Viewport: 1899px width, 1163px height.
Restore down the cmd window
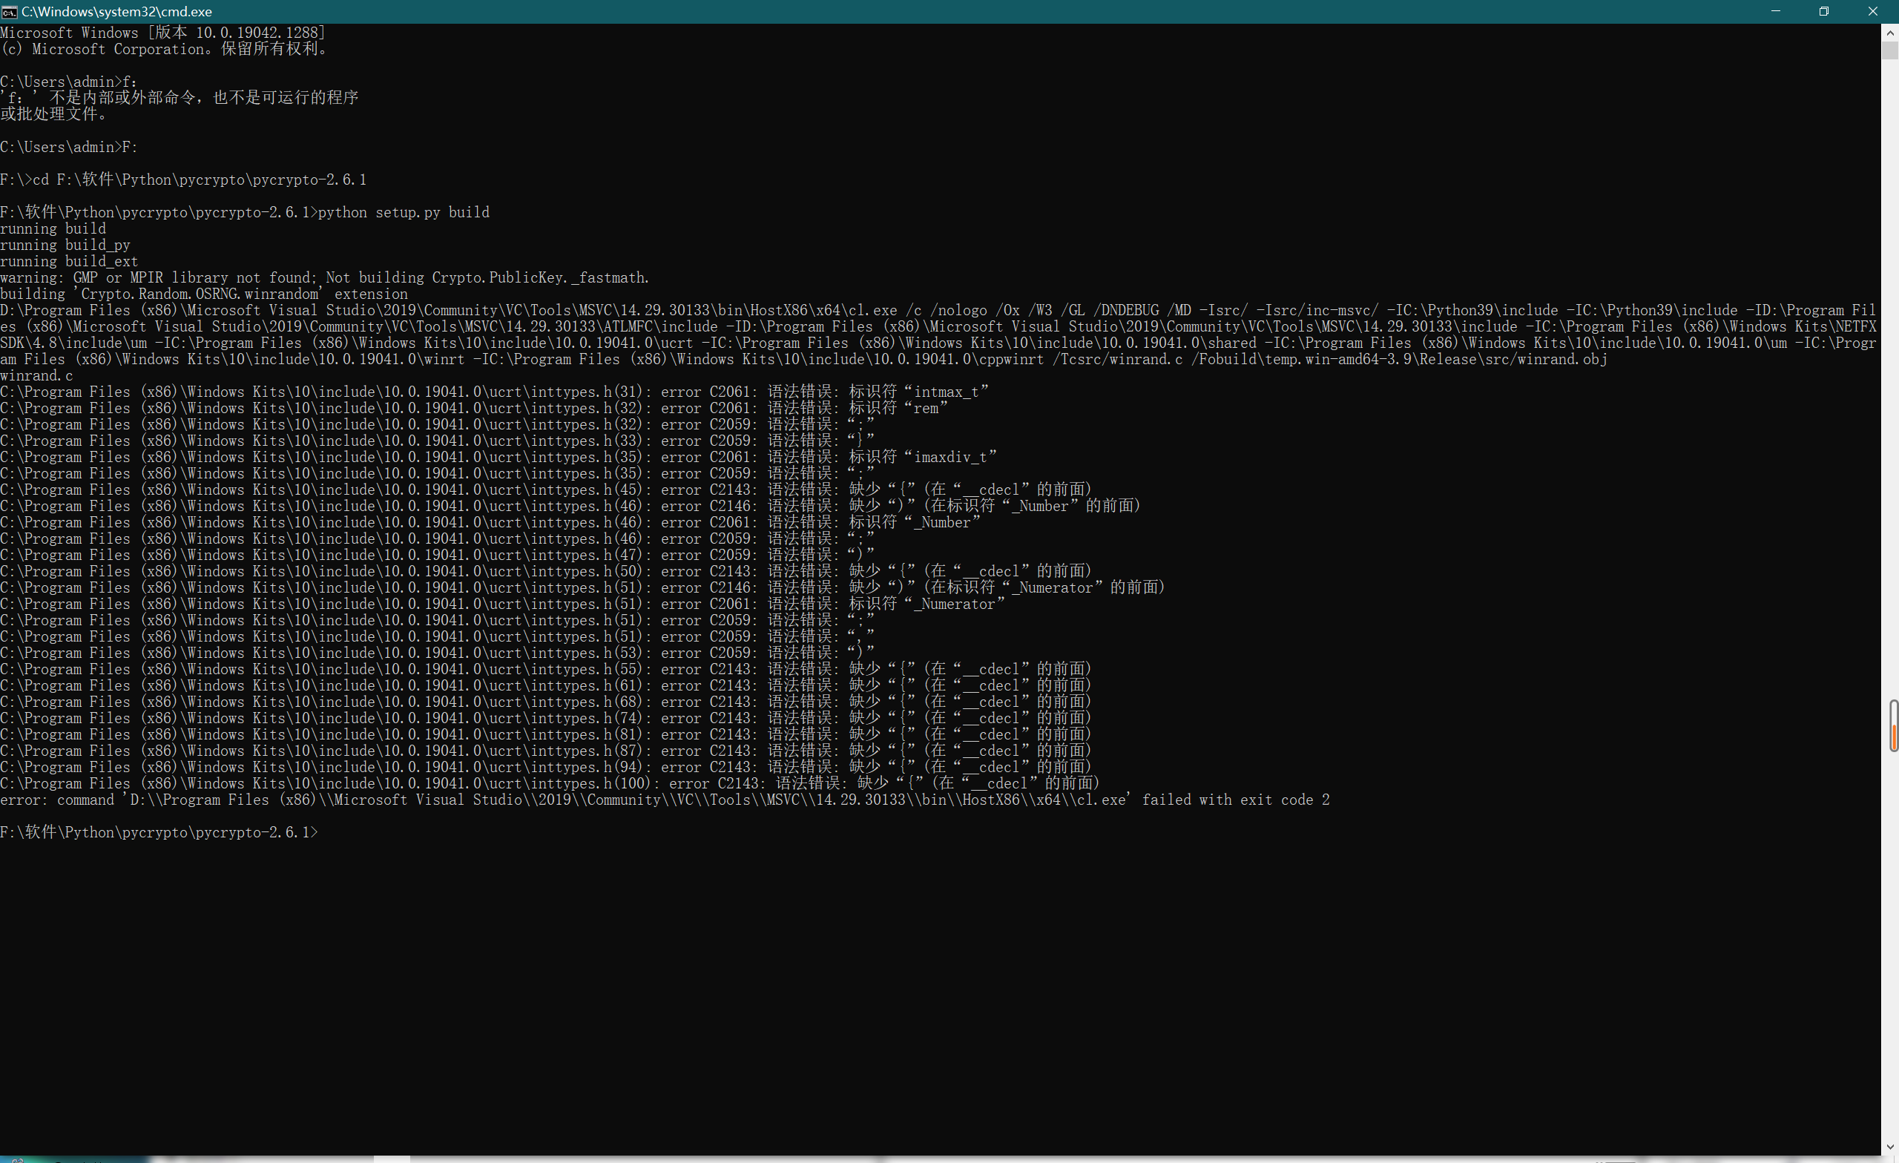[1824, 12]
